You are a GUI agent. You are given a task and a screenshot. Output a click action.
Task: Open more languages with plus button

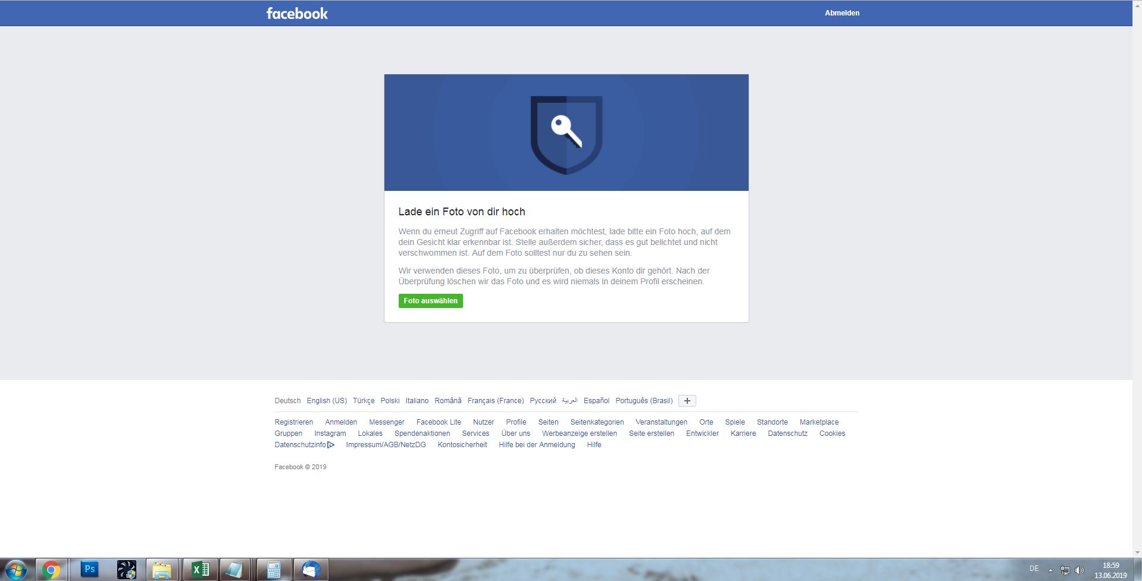(687, 401)
